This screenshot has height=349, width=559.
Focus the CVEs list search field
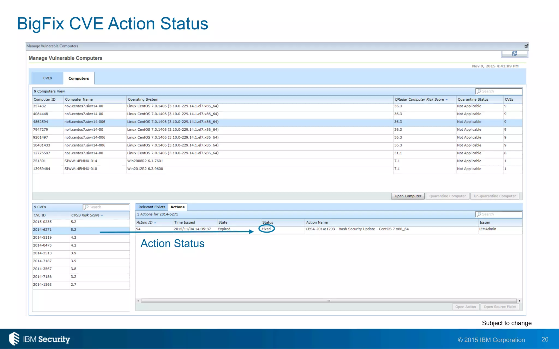click(106, 207)
